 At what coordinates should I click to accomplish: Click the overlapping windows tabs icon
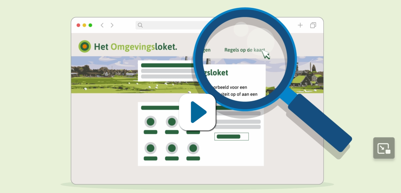pyautogui.click(x=313, y=25)
